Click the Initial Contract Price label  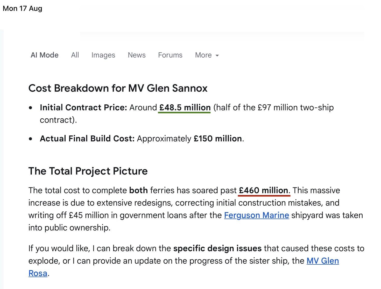(83, 107)
